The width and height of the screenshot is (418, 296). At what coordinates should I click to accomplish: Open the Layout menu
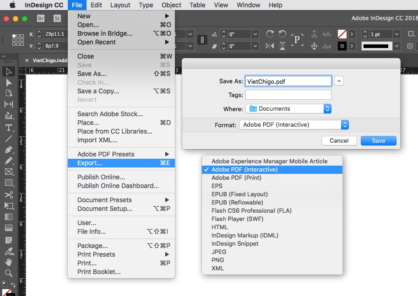pos(120,5)
